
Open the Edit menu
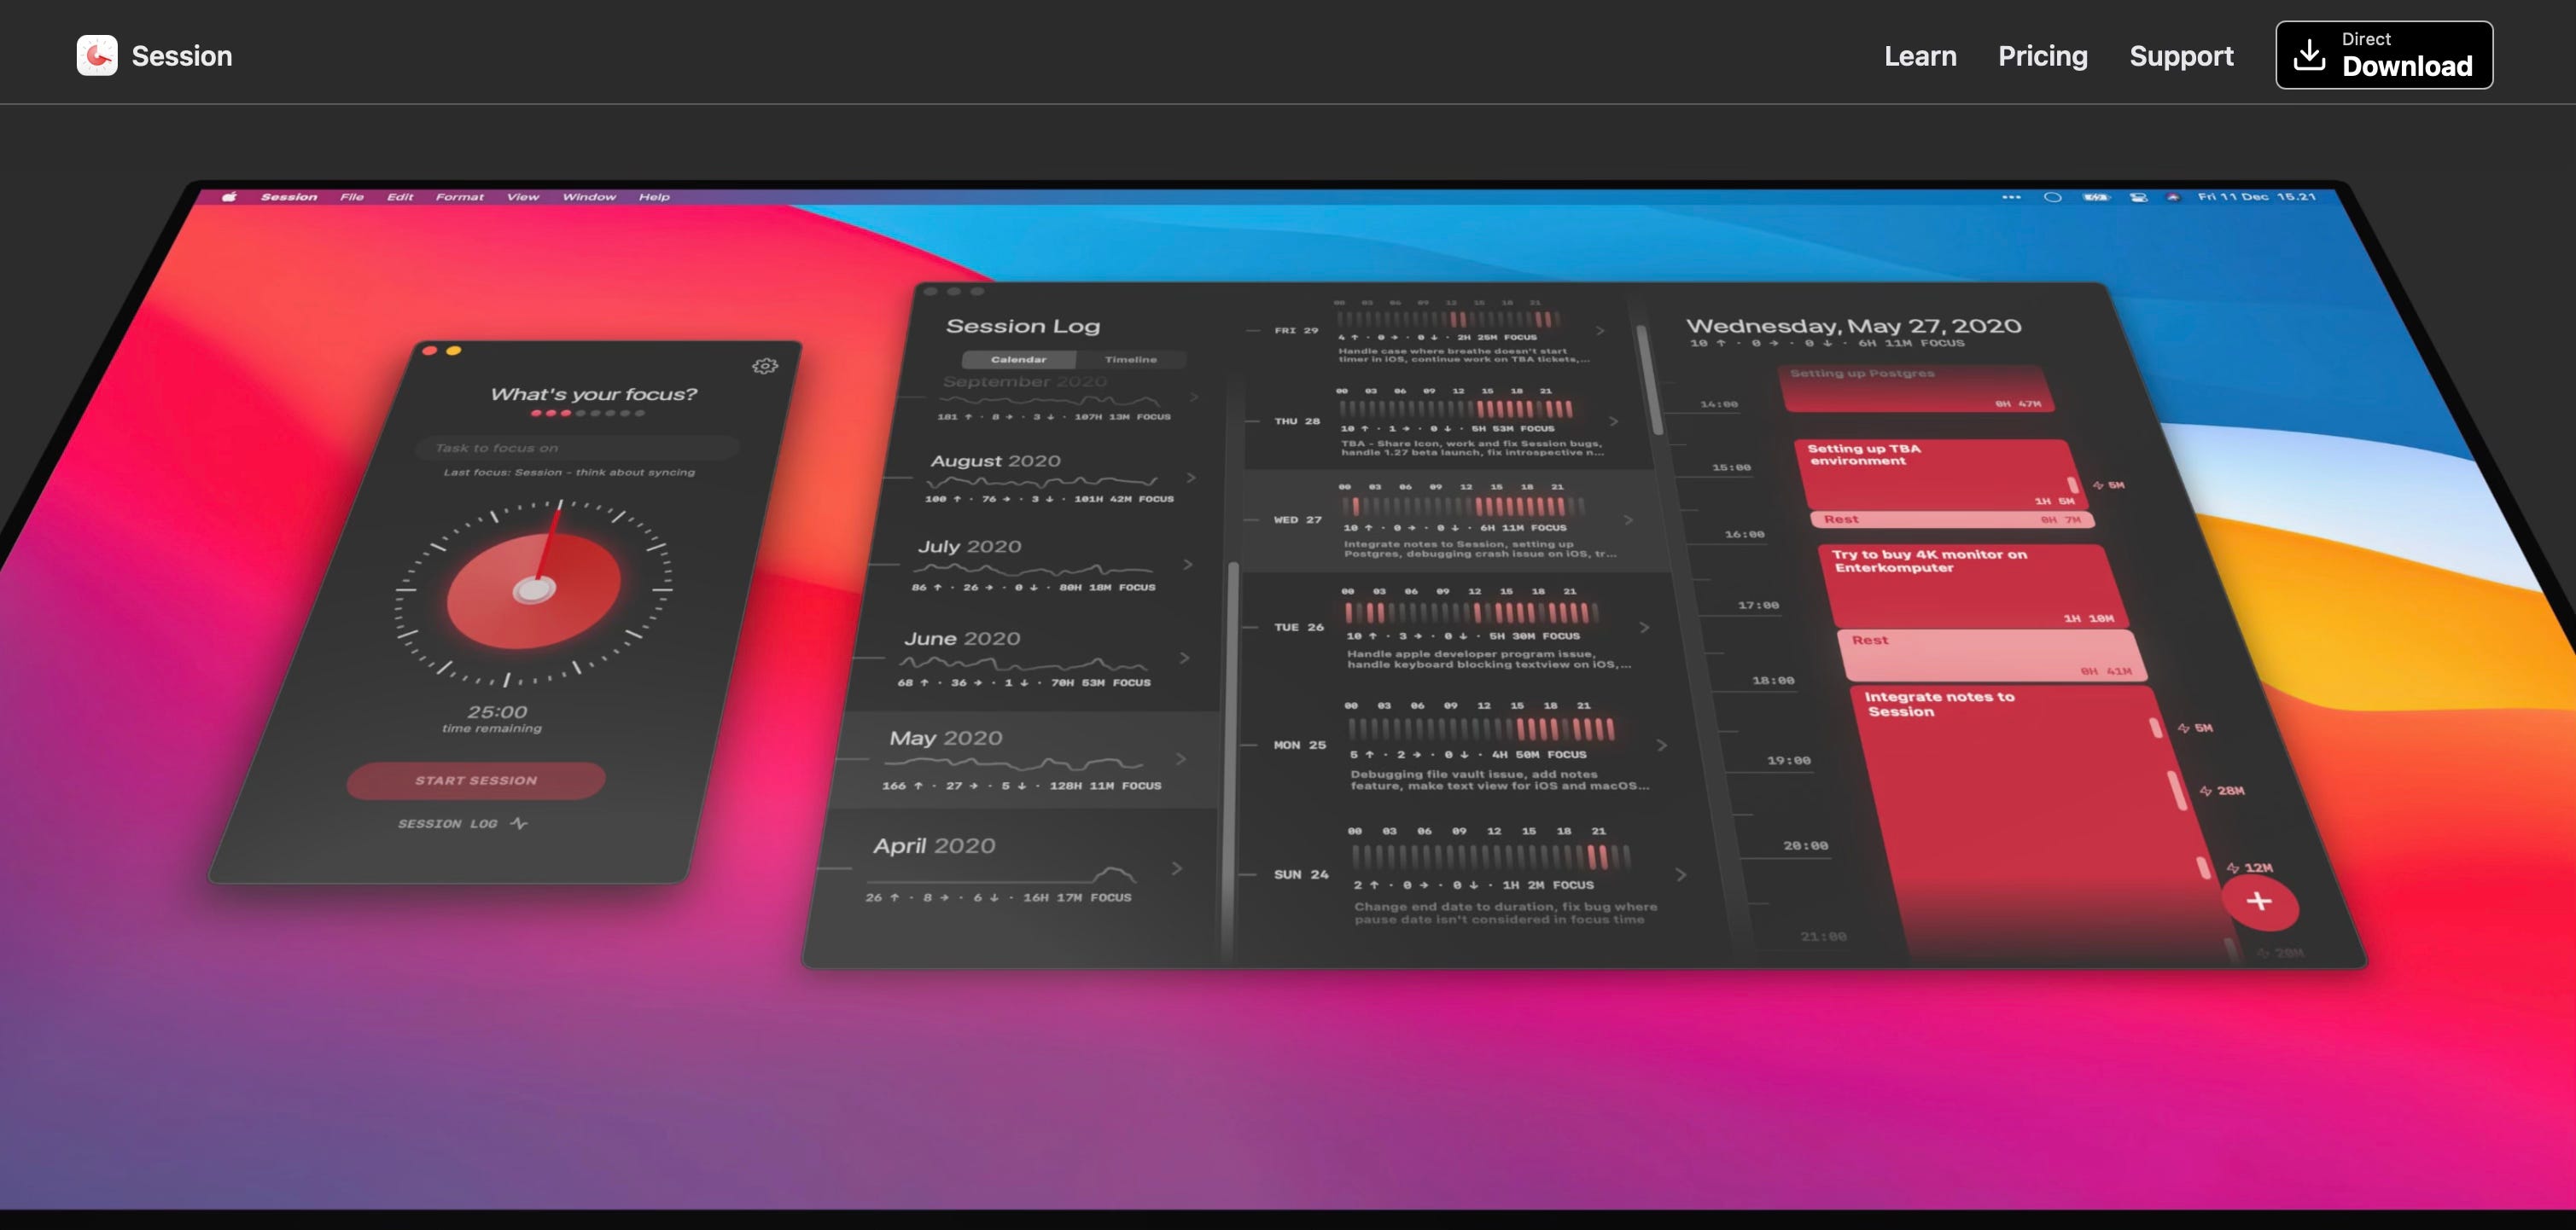click(x=400, y=197)
